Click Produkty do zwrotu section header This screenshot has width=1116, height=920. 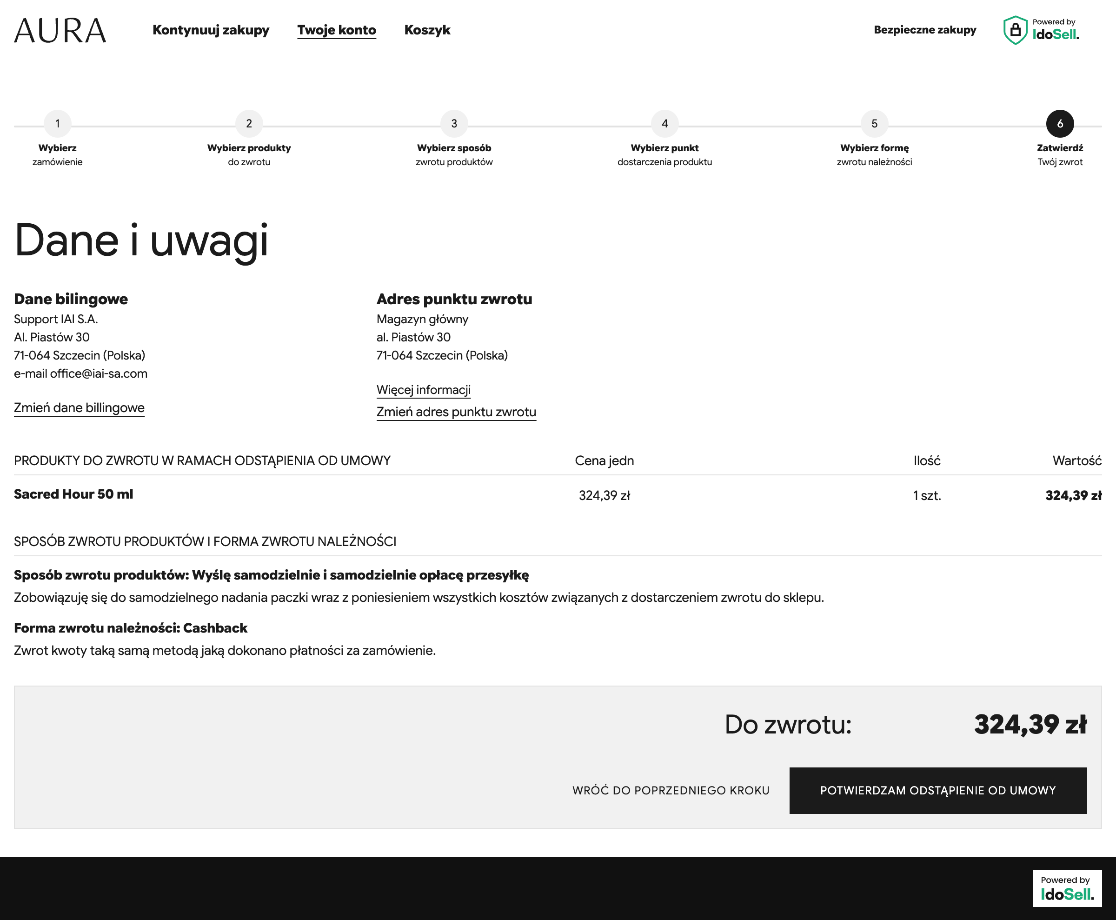click(x=202, y=460)
